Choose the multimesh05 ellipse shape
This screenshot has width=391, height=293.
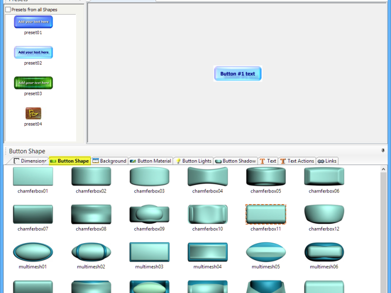pyautogui.click(x=266, y=252)
